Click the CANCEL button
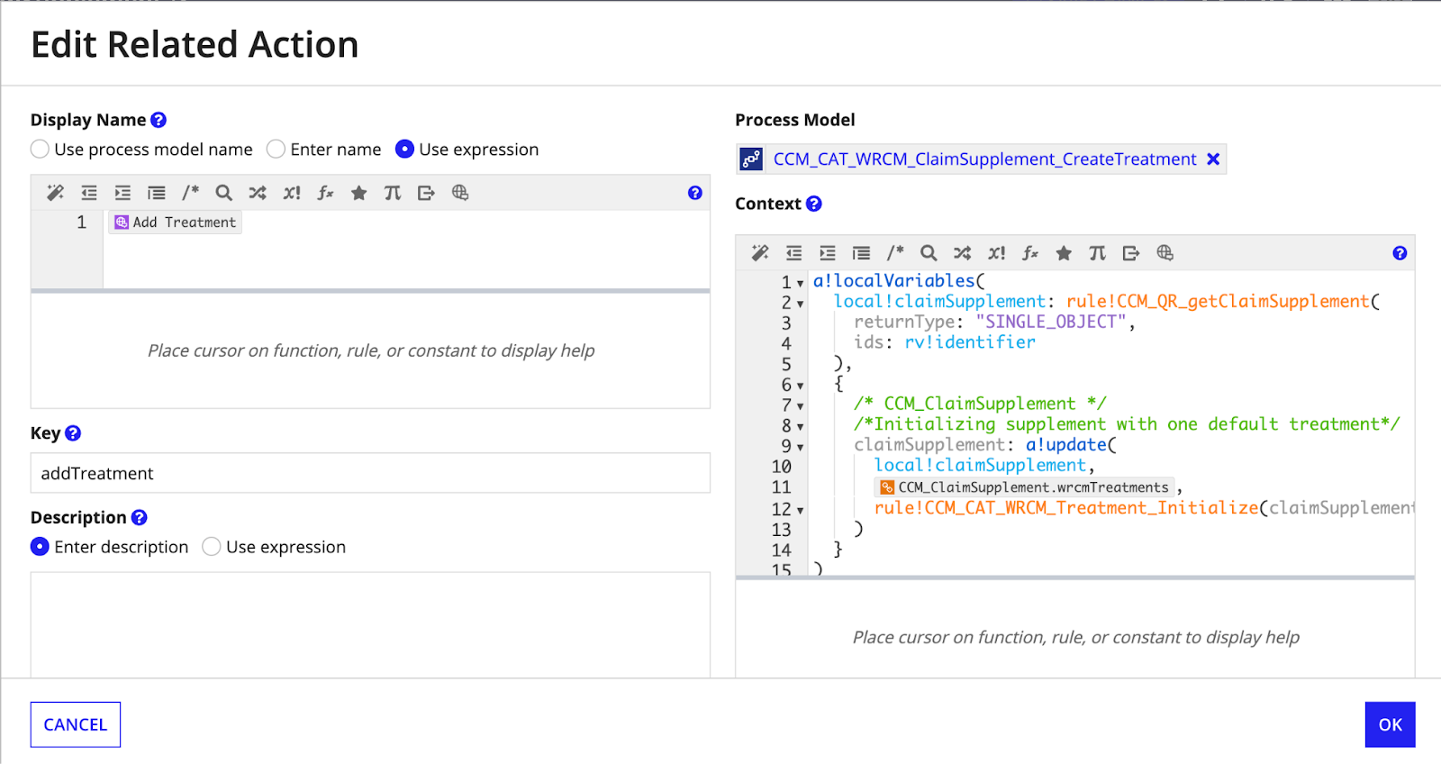This screenshot has height=764, width=1441. pyautogui.click(x=76, y=724)
